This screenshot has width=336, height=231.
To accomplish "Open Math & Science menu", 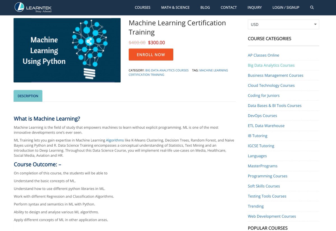I will 175,8.
